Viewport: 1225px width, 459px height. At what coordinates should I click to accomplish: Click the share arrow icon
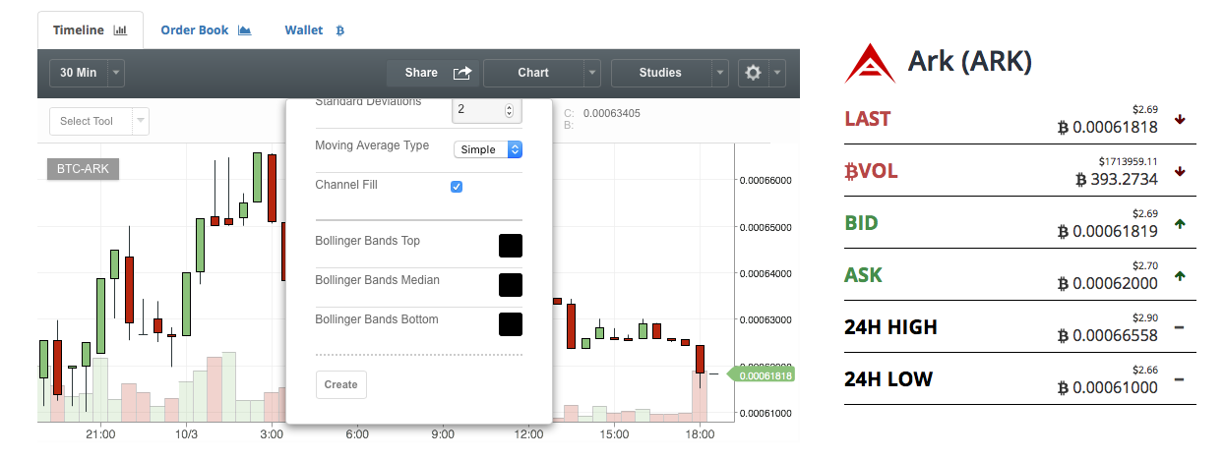coord(462,73)
